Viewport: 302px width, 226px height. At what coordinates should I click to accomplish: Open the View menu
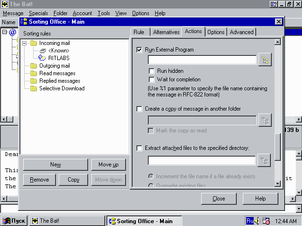coord(121,13)
